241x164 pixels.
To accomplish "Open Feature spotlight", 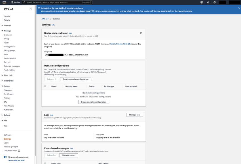I will tap(11, 147).
